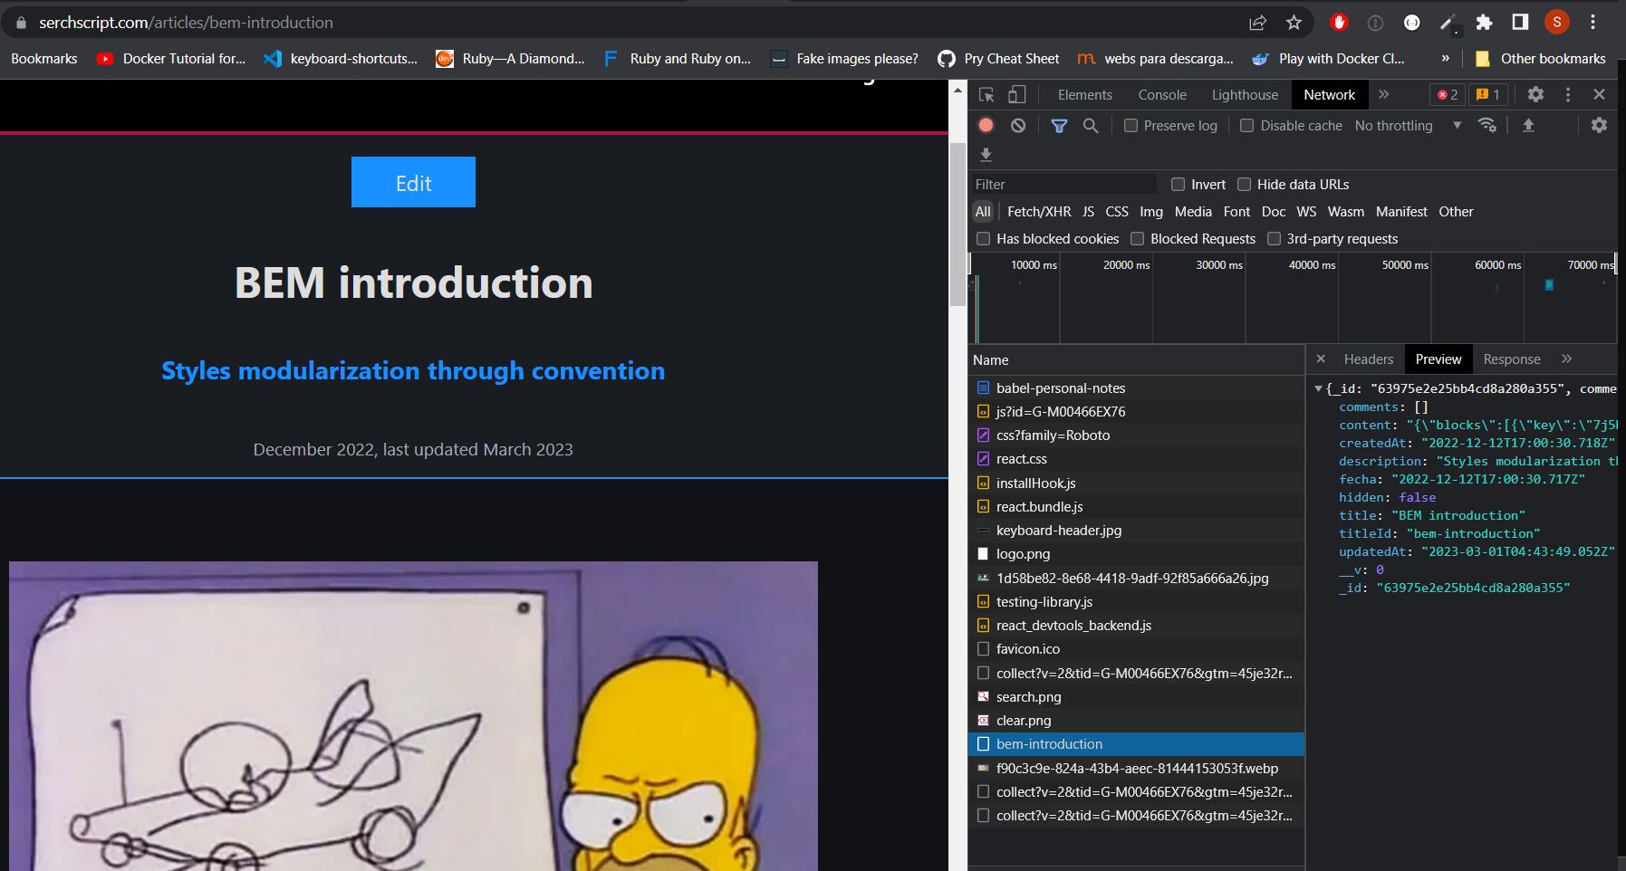
Task: View site information lock icon
Action: 21,23
